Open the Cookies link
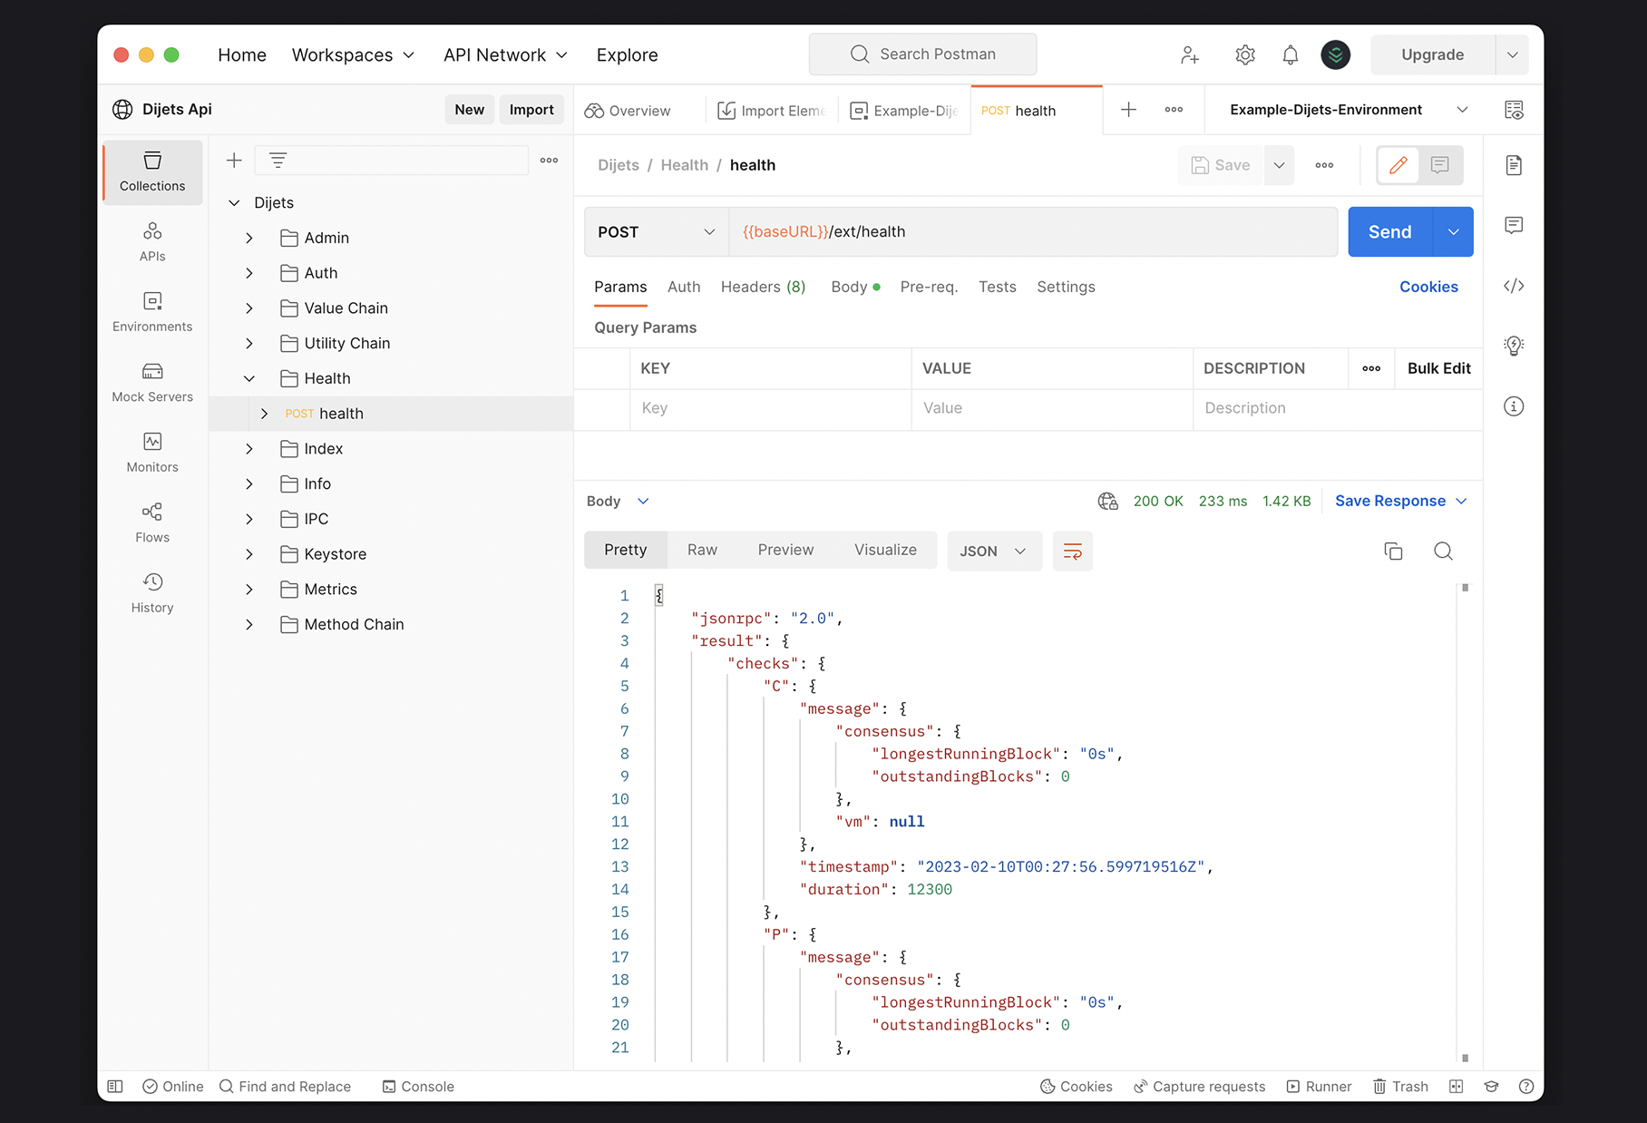 pos(1428,287)
